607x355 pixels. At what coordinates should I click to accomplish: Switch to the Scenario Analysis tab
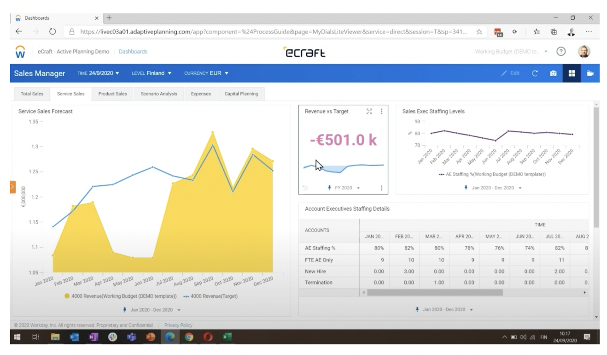[158, 94]
